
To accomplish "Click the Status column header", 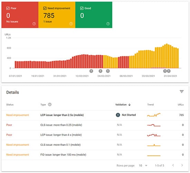I will (x=10, y=105).
